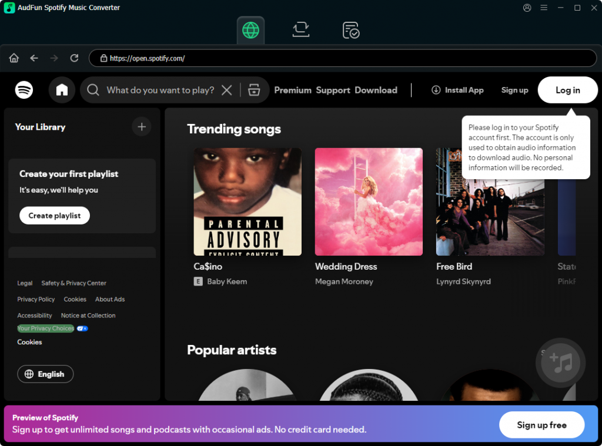
Task: Open the Cookies link beside Privacy Policy
Action: click(75, 299)
